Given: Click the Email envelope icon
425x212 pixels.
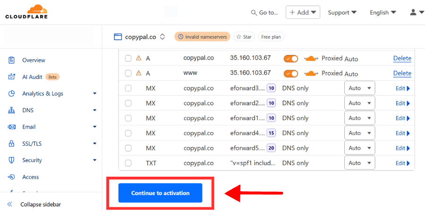Looking at the screenshot, I should click(x=11, y=127).
